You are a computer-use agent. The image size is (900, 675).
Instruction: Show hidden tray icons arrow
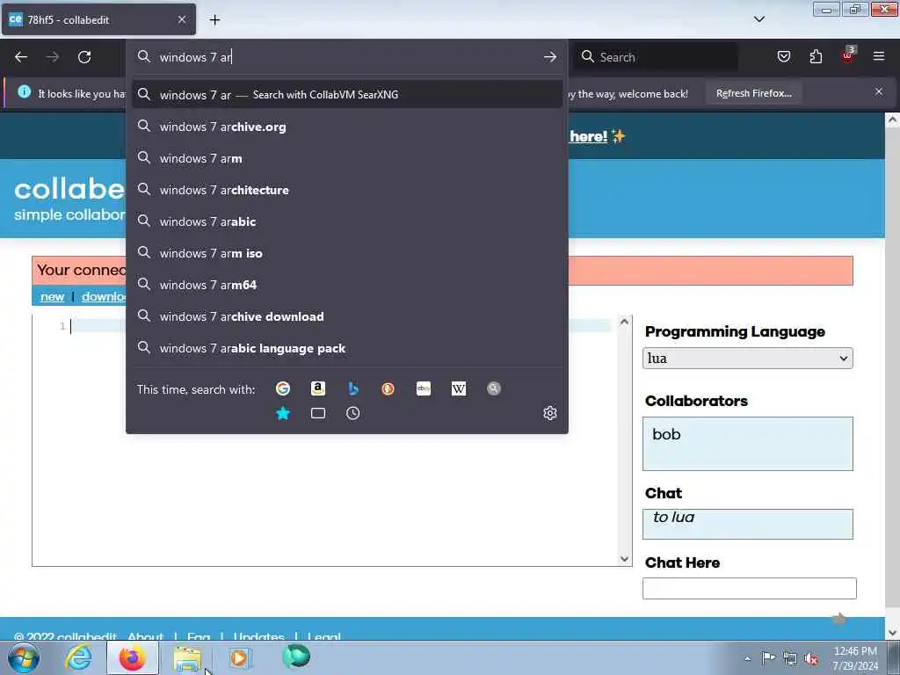click(747, 658)
